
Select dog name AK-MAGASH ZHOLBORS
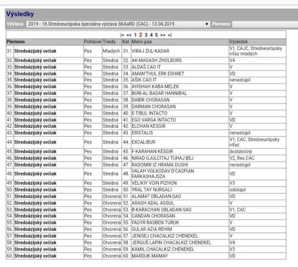pos(157,60)
